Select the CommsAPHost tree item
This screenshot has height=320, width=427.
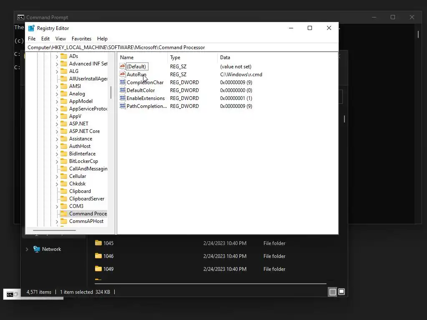point(86,221)
